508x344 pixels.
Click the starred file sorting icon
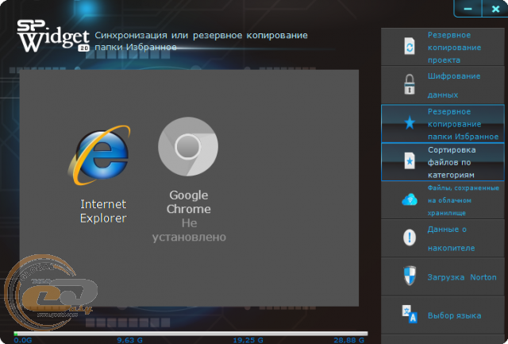pyautogui.click(x=410, y=160)
